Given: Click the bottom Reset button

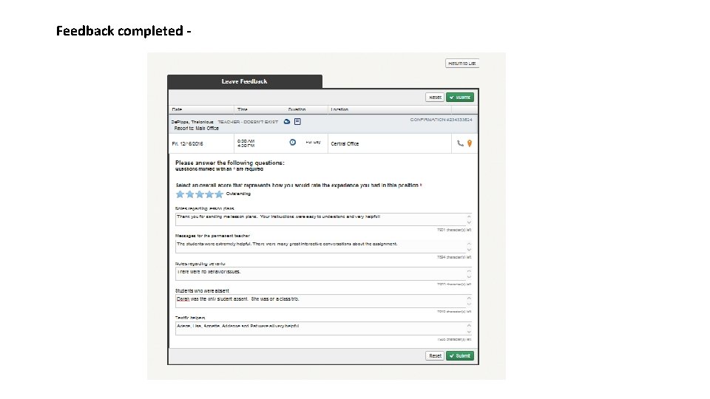Looking at the screenshot, I should [x=435, y=355].
